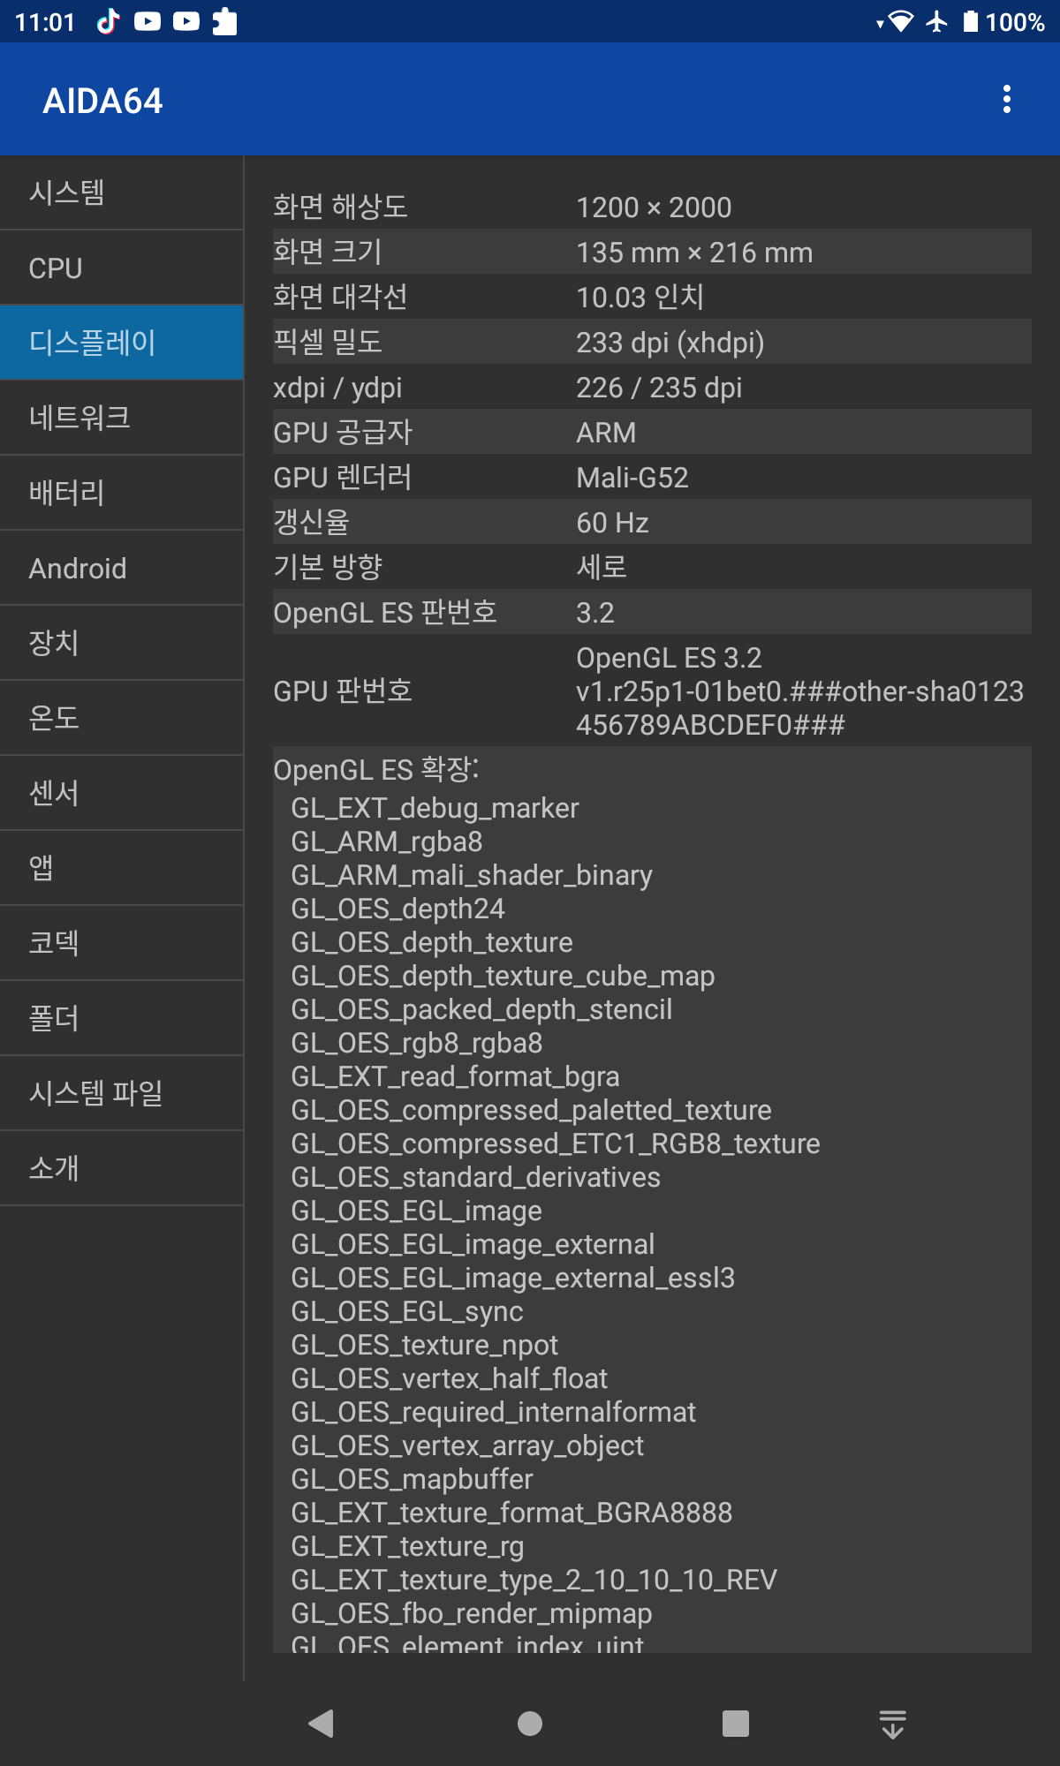The width and height of the screenshot is (1060, 1766).
Task: Tap the puzzle piece notification icon
Action: (224, 21)
